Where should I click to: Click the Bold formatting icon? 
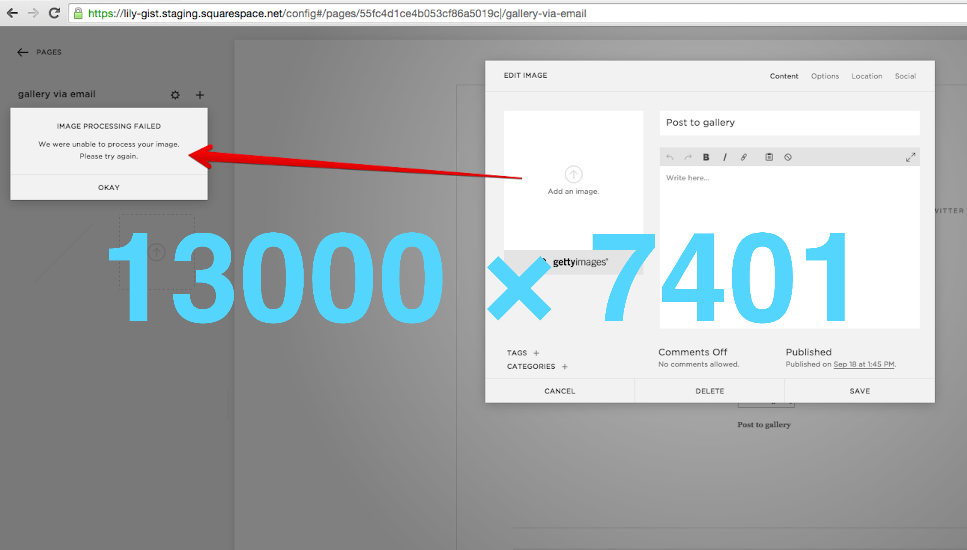706,157
